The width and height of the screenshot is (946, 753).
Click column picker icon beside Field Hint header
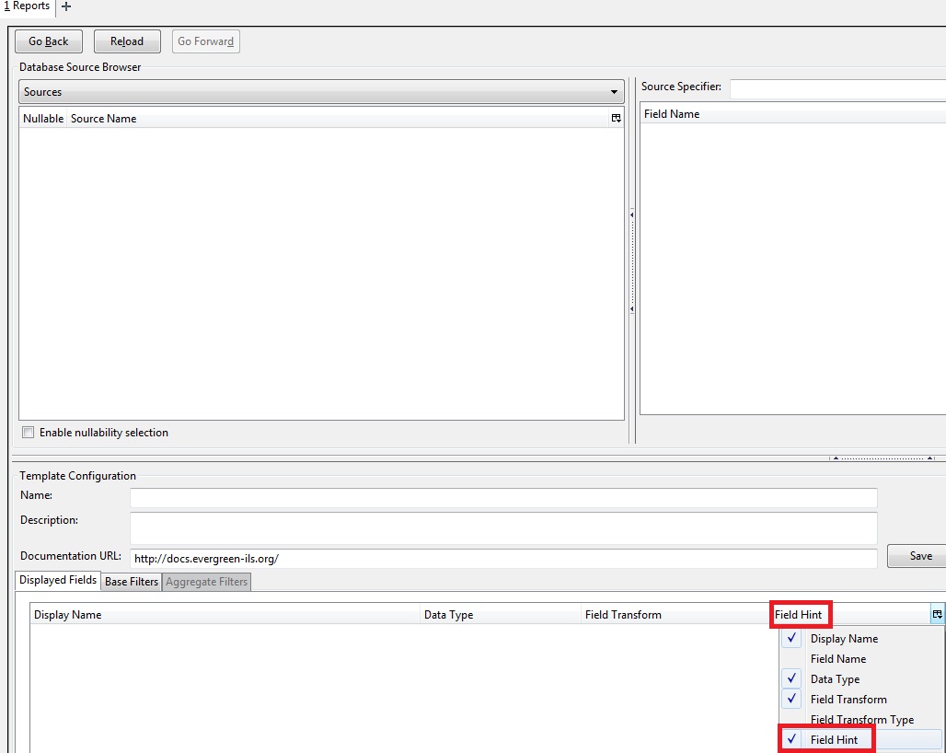937,615
